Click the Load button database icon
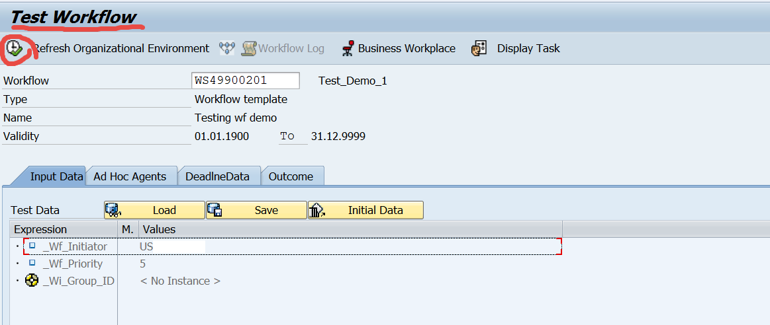Viewport: 770px width, 325px height. (x=113, y=210)
